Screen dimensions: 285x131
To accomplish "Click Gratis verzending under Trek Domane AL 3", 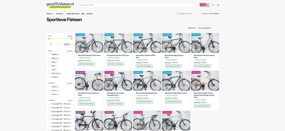I will tap(86, 104).
